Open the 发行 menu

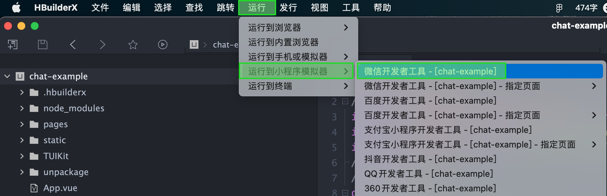pyautogui.click(x=288, y=7)
